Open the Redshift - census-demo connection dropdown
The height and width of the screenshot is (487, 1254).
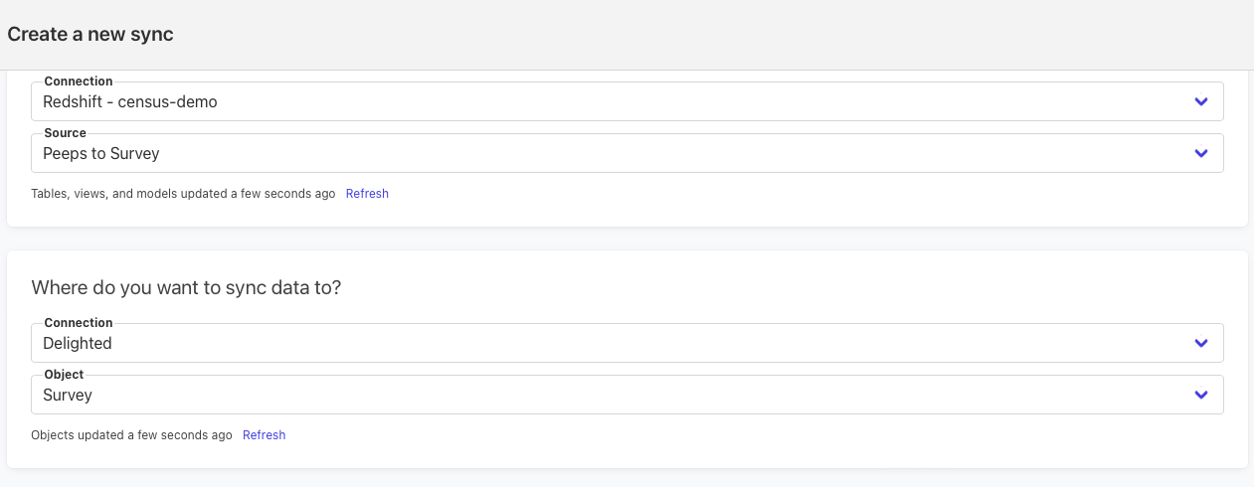[x=617, y=102]
